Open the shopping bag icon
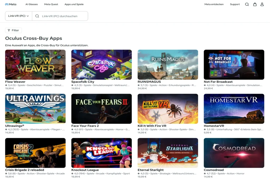 point(255,4)
